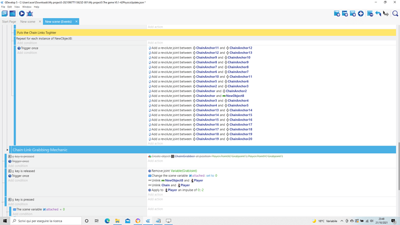Close the New scene tab
The height and width of the screenshot is (225, 400).
click(40, 21)
